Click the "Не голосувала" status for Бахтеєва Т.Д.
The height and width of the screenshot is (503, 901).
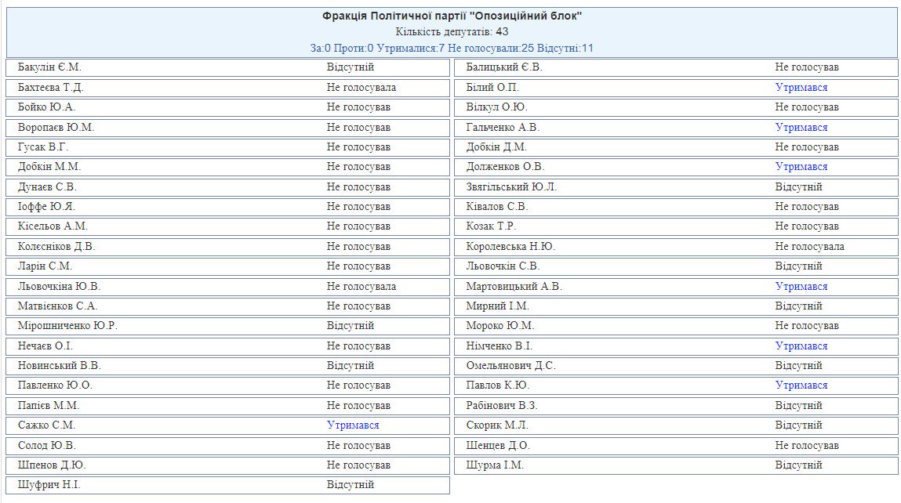coord(361,88)
